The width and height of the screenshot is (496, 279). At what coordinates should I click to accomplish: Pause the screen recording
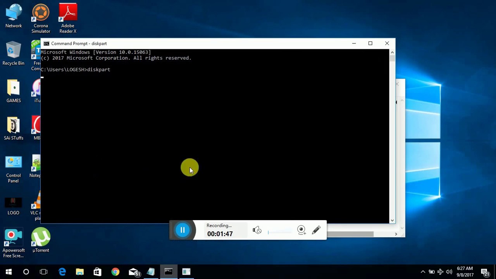tap(183, 230)
